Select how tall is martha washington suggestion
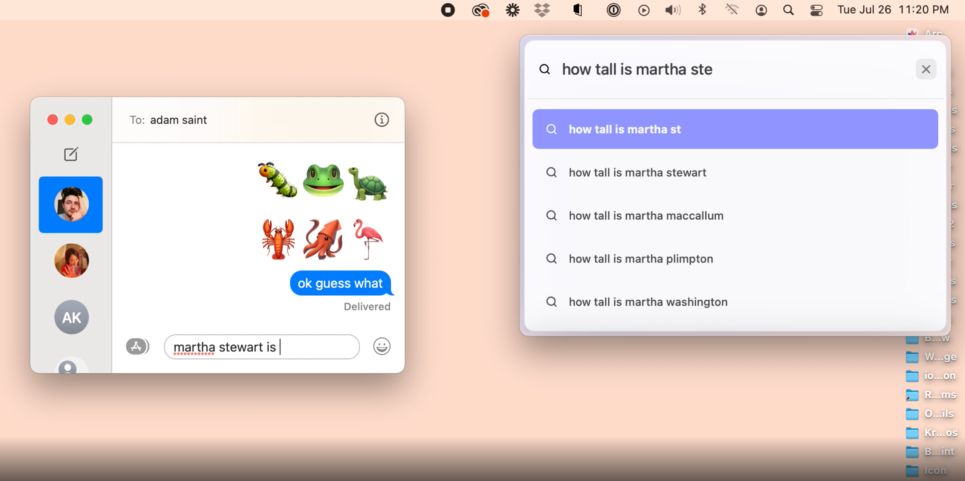This screenshot has width=965, height=481. tap(648, 302)
